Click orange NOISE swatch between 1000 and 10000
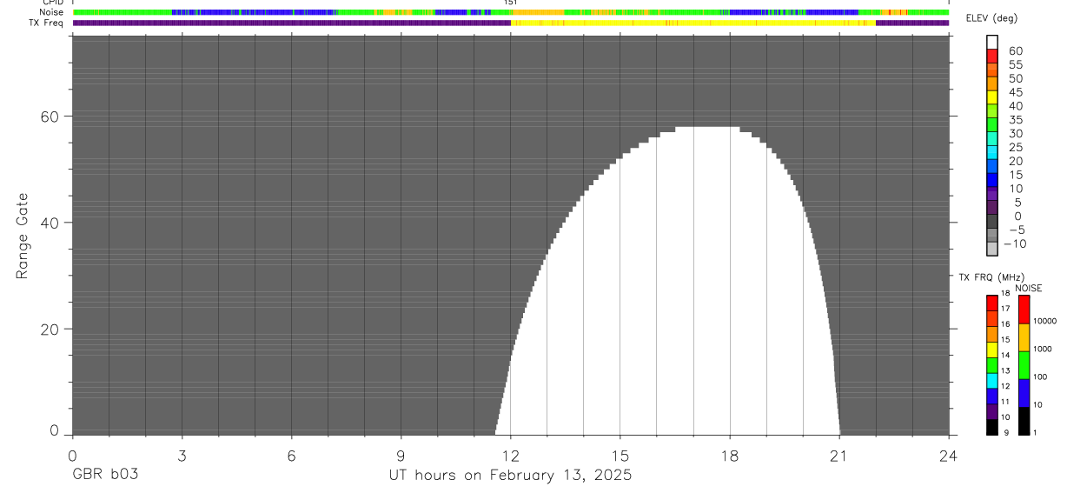 click(1024, 337)
